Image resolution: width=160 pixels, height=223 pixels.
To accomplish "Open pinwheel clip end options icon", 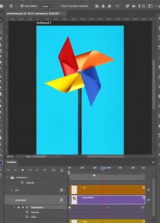I will pos(143,198).
